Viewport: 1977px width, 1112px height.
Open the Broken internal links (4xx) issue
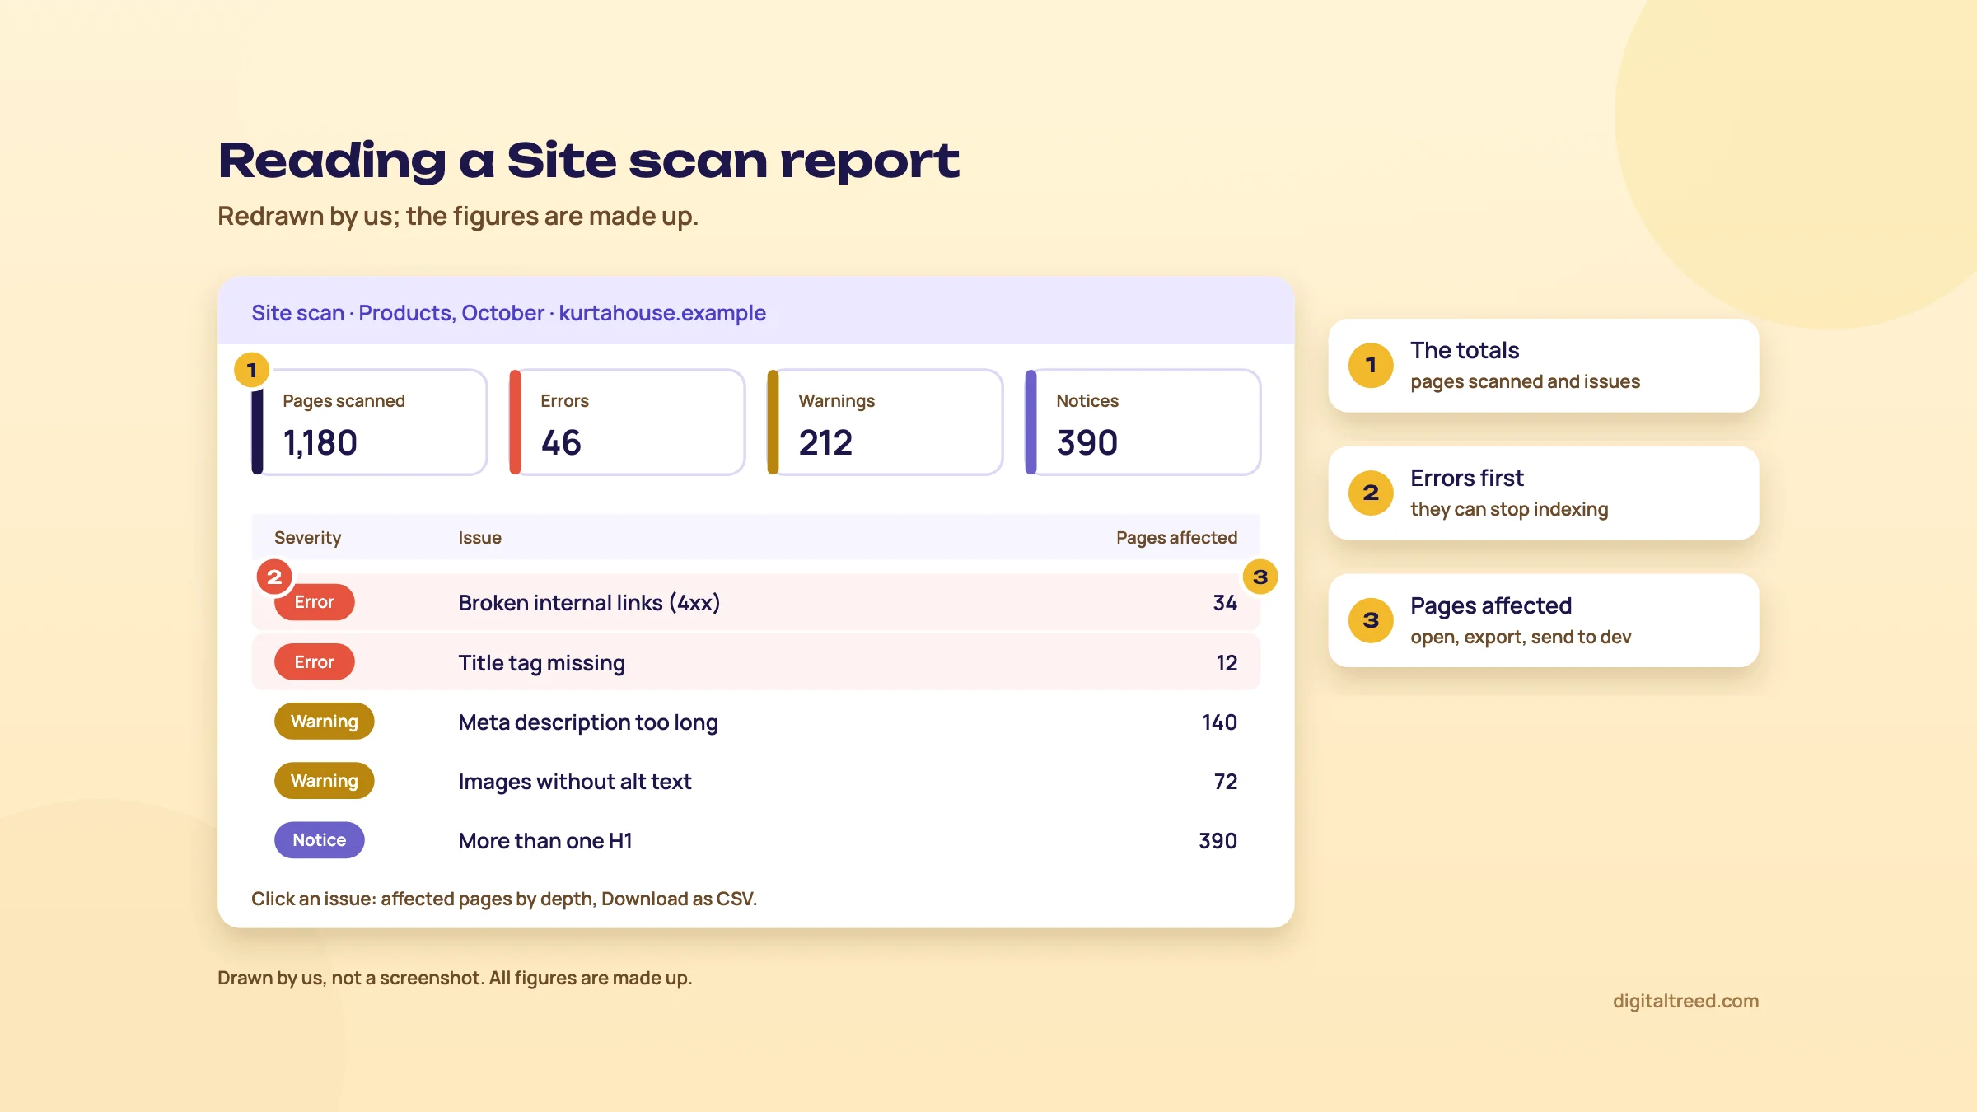[x=589, y=603]
